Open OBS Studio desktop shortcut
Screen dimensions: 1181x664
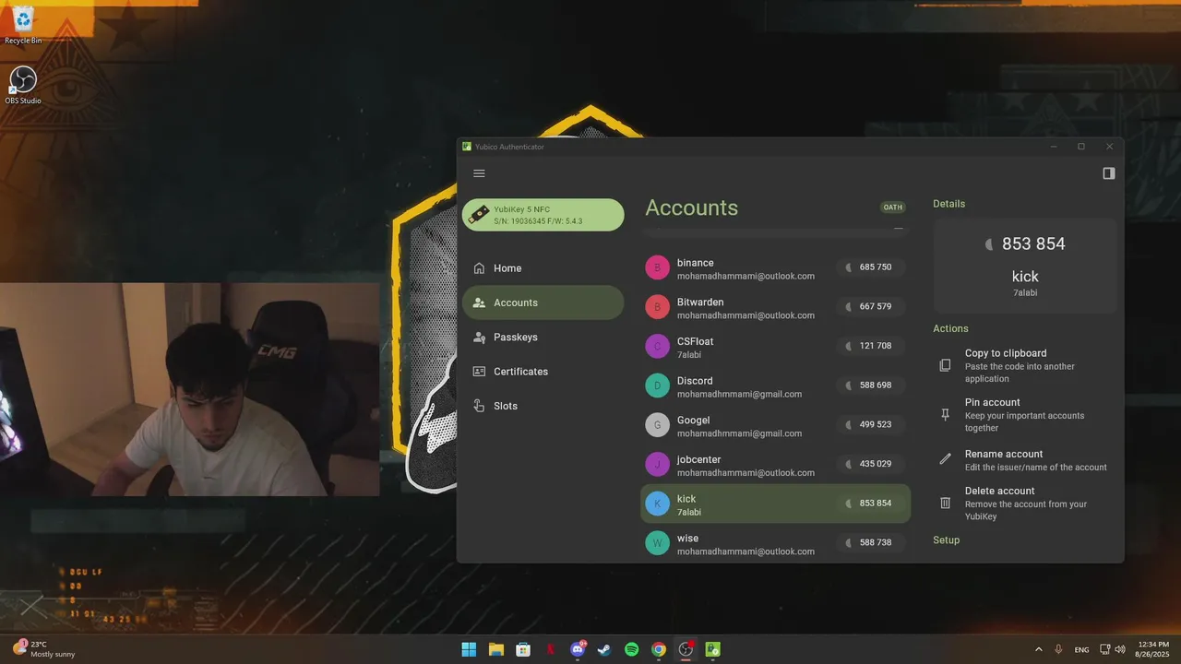[x=23, y=85]
